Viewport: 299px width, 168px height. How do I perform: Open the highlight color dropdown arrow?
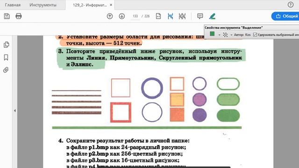(219, 35)
